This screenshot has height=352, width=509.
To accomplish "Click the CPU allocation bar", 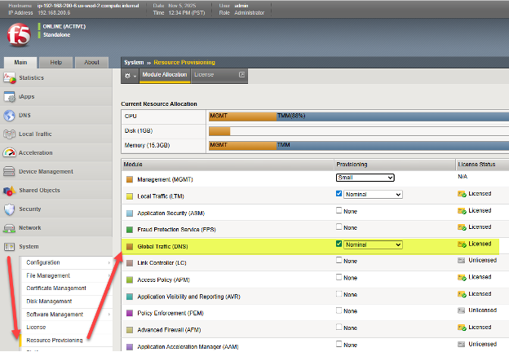I will coord(357,116).
